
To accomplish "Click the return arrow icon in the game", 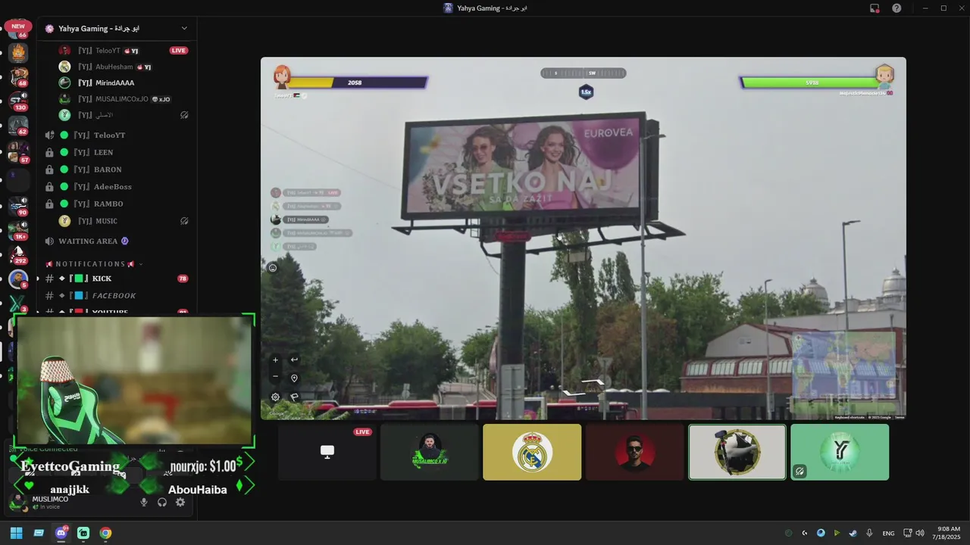I will (x=294, y=360).
